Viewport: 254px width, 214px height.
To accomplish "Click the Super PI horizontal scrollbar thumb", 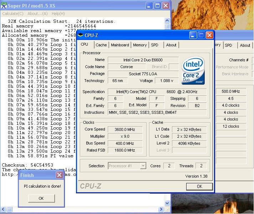I will (x=9, y=209).
